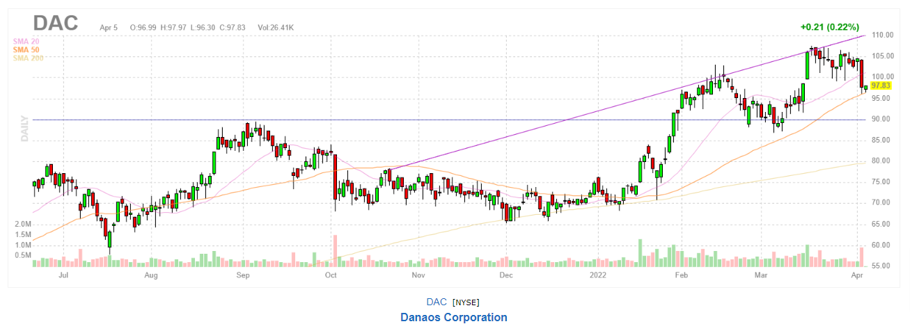Click the 2.0M volume axis label
The height and width of the screenshot is (324, 910).
click(22, 225)
